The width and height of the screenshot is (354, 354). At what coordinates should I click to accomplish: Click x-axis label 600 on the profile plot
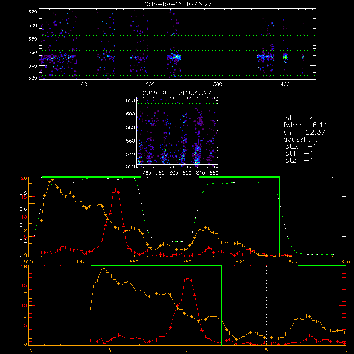click(240, 262)
